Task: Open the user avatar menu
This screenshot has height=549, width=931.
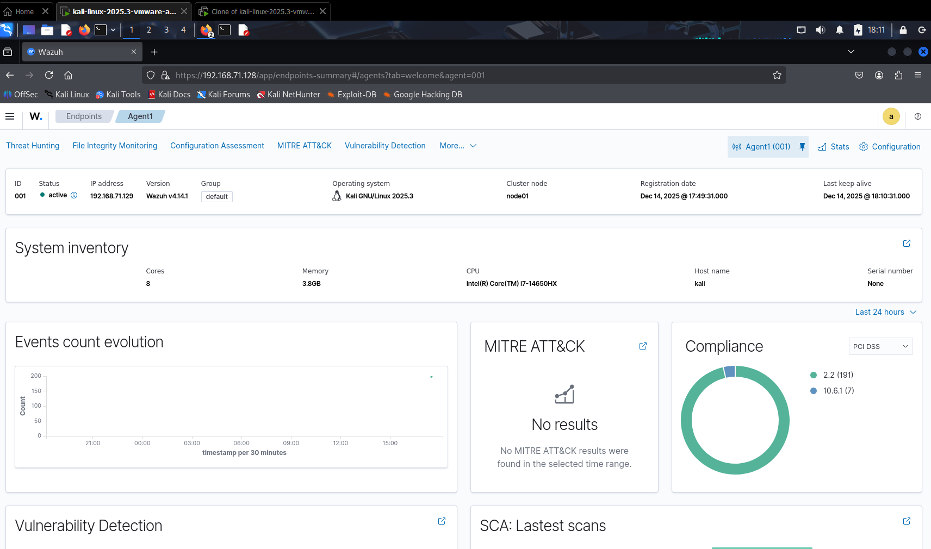Action: [x=891, y=116]
